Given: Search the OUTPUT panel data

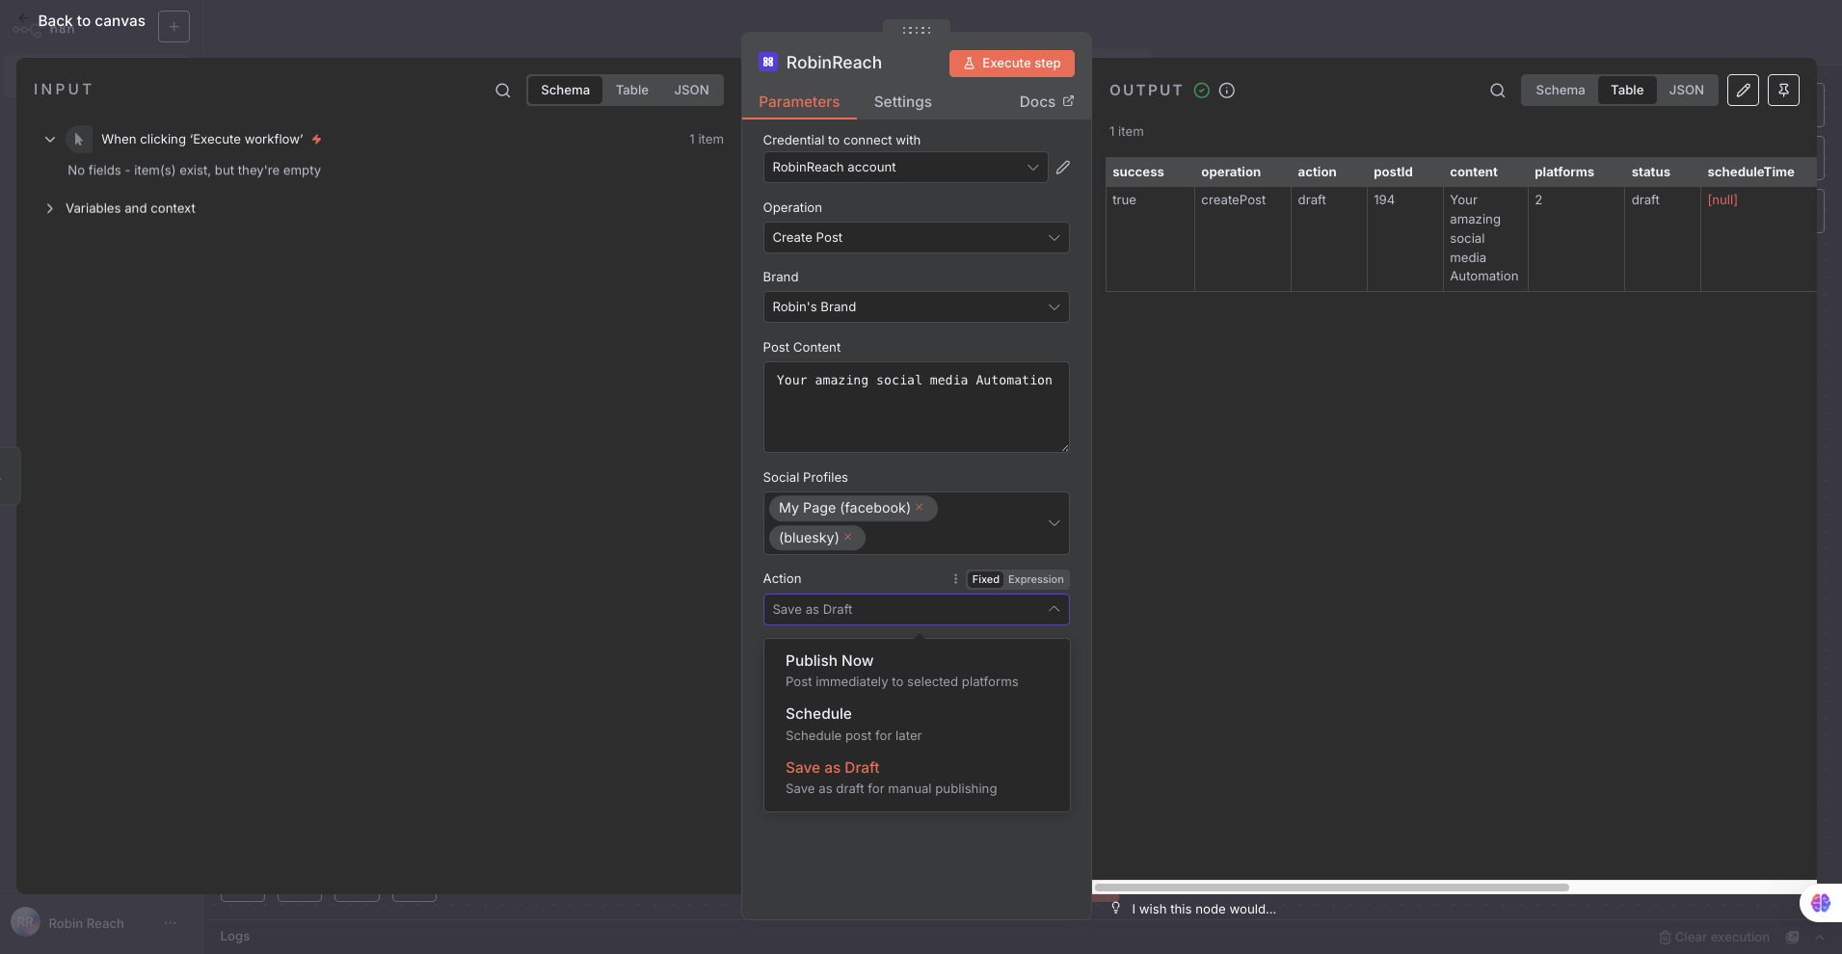Looking at the screenshot, I should click(x=1497, y=91).
